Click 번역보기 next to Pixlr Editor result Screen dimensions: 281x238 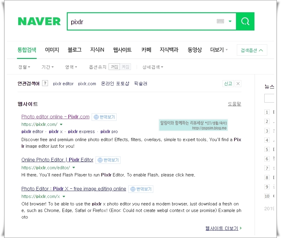click(108, 160)
